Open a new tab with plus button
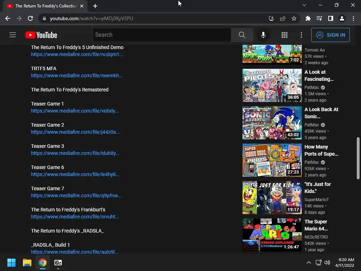Screen dimensions: 361x271 pos(95,6)
